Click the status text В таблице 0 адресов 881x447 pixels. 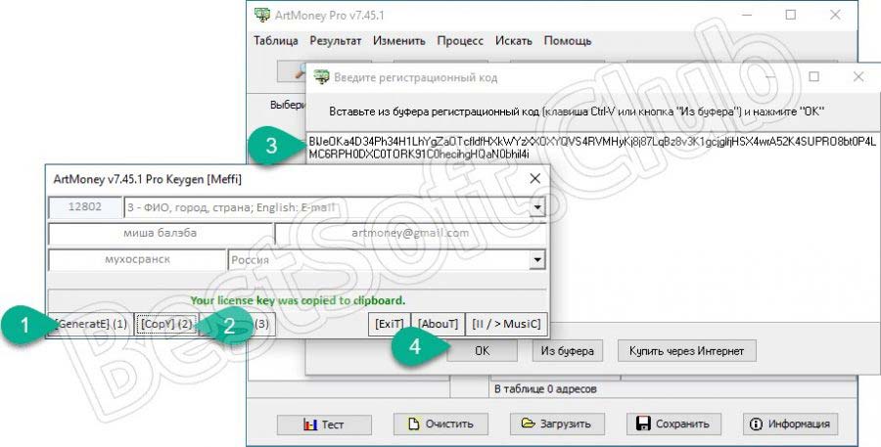coord(545,388)
